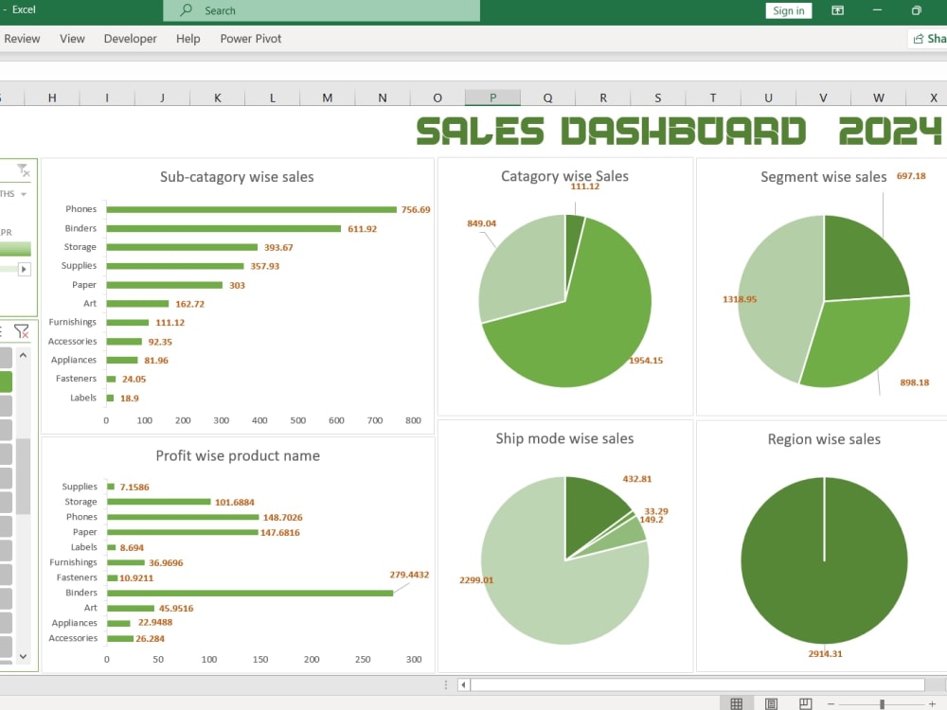Clear the slicer filter with funnel icon

click(21, 330)
